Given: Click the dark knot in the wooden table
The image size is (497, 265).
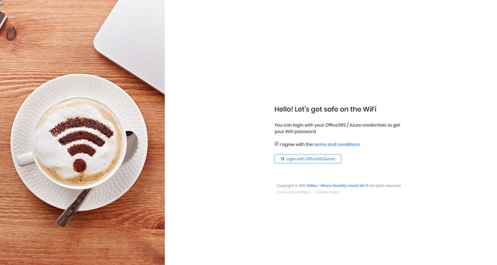Looking at the screenshot, I should [11, 34].
